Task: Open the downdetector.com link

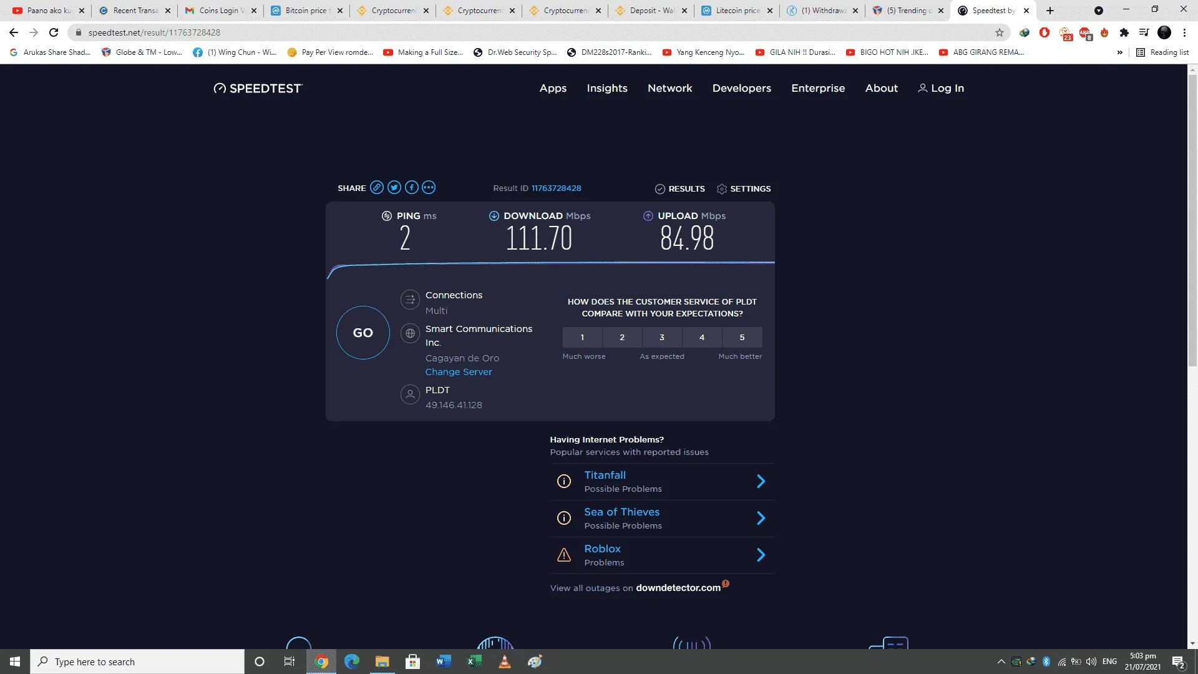Action: (x=678, y=588)
